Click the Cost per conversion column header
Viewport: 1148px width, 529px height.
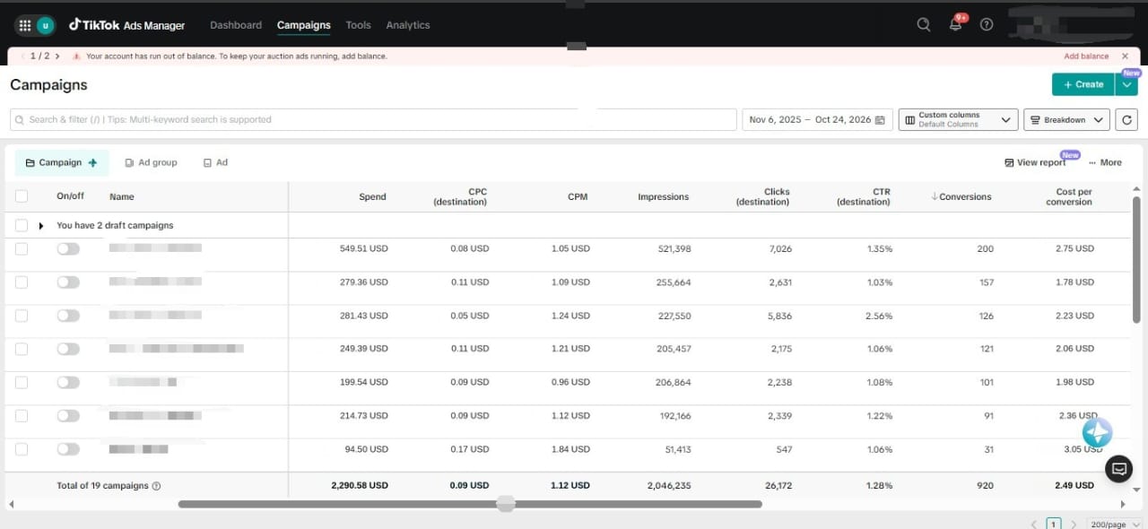click(x=1069, y=196)
